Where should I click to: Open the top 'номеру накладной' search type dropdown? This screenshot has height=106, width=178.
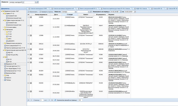(x=23, y=2)
